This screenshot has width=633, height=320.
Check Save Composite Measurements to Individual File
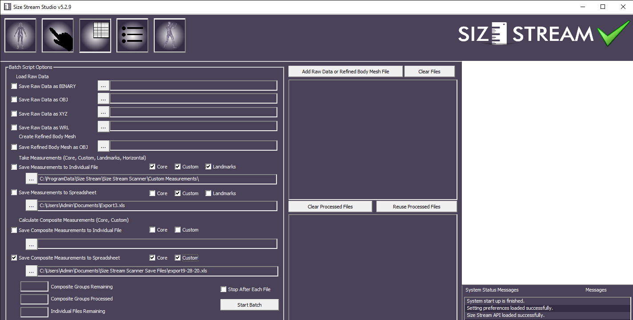pos(14,230)
